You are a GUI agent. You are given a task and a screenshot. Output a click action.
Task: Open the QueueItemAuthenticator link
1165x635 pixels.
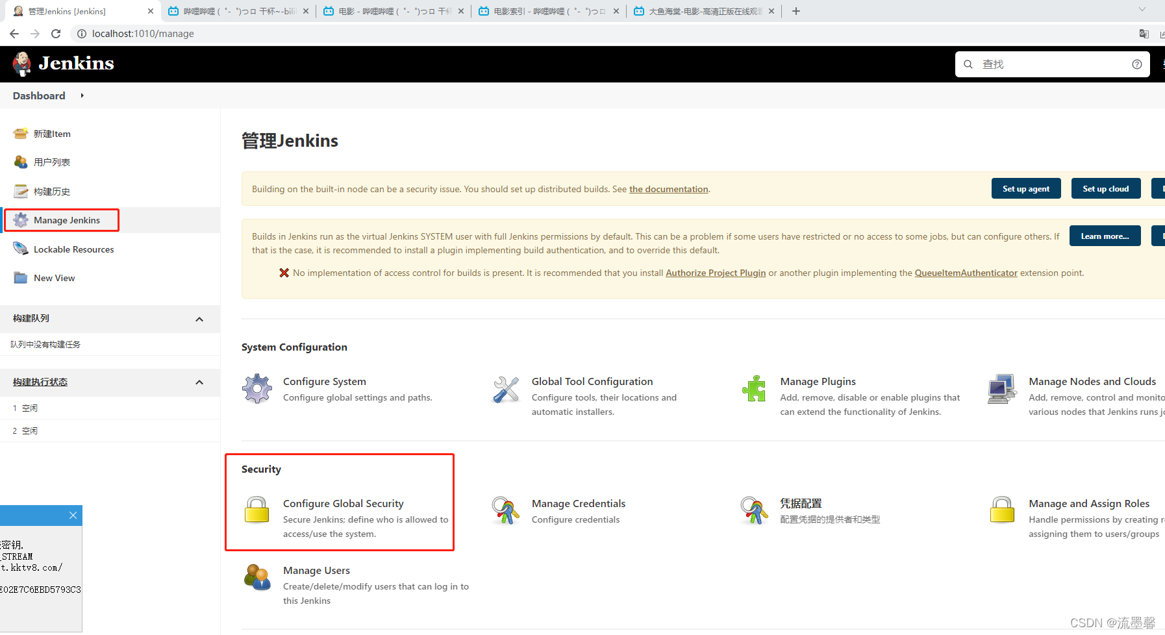click(x=966, y=273)
